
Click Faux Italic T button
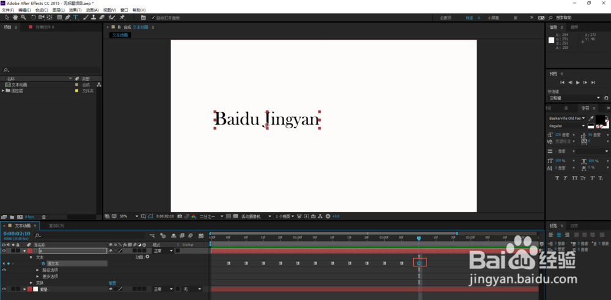(565, 178)
